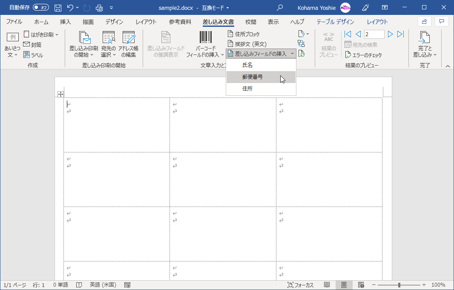Click the macro recording status icon

point(127,285)
